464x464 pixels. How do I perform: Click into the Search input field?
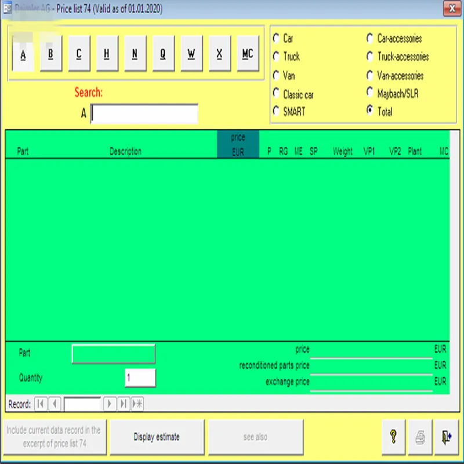144,114
